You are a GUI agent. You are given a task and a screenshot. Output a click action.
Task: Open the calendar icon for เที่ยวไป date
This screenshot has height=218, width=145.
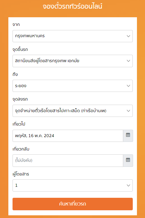click(128, 136)
